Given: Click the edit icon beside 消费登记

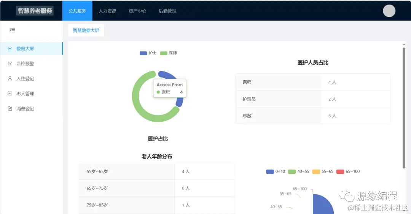Looking at the screenshot, I should [10, 108].
